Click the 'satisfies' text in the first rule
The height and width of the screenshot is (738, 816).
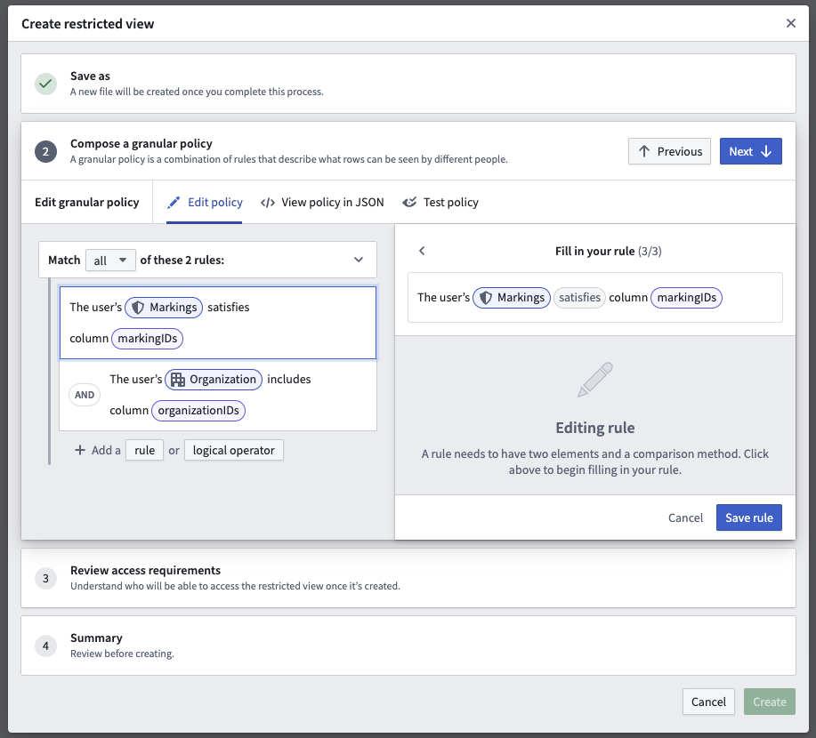(x=229, y=308)
